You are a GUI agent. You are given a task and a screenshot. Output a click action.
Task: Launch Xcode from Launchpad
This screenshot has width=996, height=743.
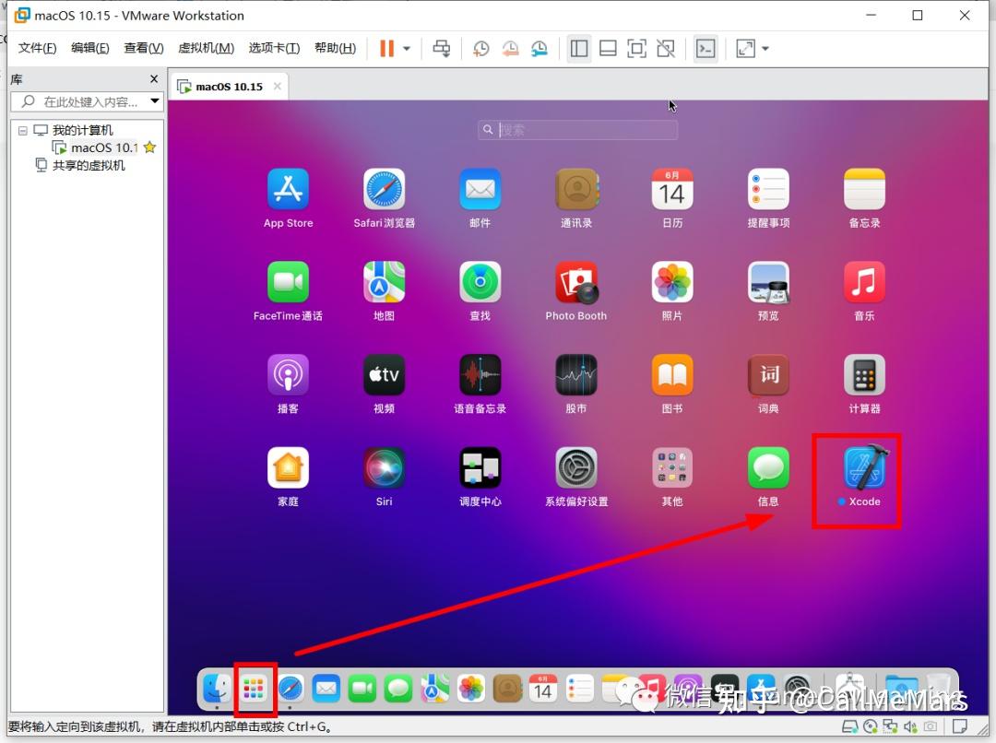tap(864, 467)
